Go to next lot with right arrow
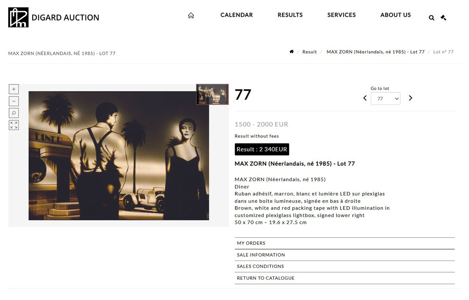This screenshot has width=469, height=300. click(x=410, y=98)
